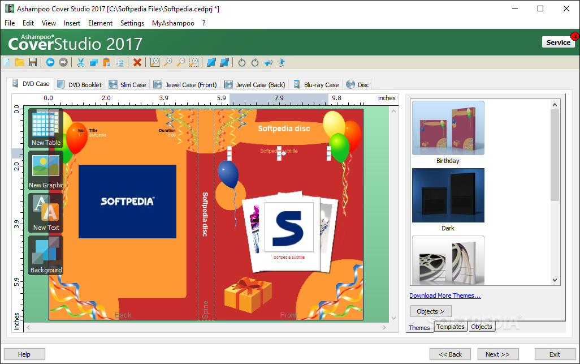Redo with the gray right arrow

pyautogui.click(x=63, y=62)
